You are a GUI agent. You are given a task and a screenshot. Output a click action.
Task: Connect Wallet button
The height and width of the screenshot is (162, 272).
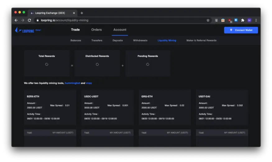click(x=241, y=30)
